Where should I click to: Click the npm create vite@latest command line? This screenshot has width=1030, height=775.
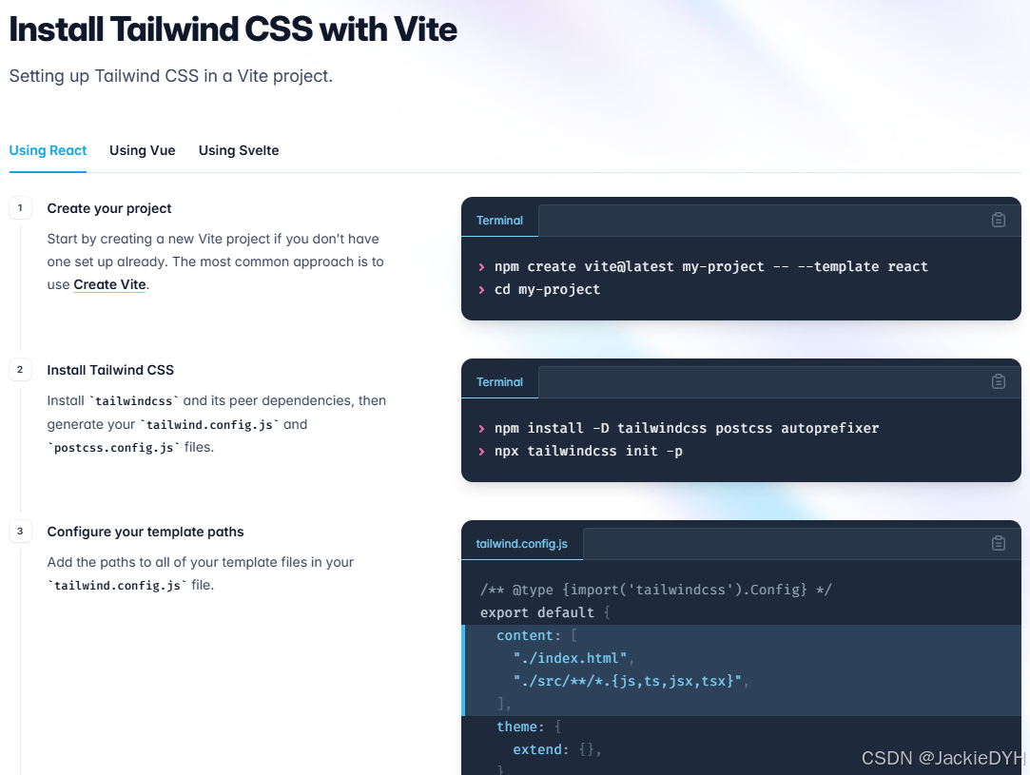711,266
